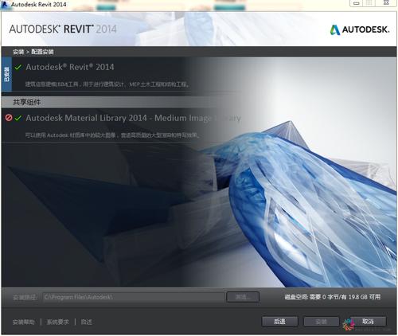This screenshot has width=398, height=336.
Task: Go back with the 后退 button
Action: pyautogui.click(x=279, y=322)
